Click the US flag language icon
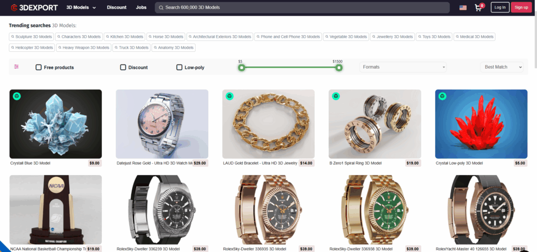Viewport: 537px width, 252px height. [x=463, y=8]
